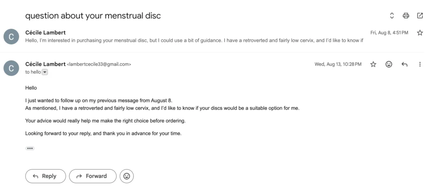Image resolution: width=427 pixels, height=190 pixels.
Task: Click the Reply button
Action: [x=45, y=176]
